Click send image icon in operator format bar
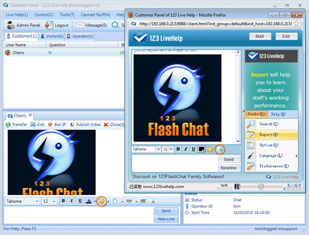 (x=152, y=201)
